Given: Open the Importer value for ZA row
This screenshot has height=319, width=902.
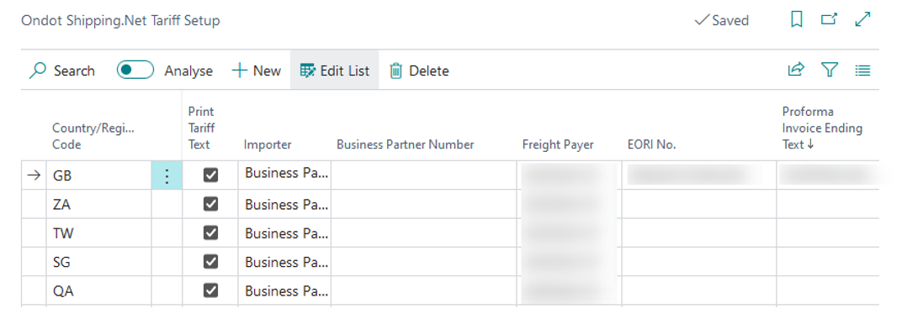Looking at the screenshot, I should (285, 204).
